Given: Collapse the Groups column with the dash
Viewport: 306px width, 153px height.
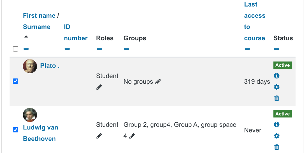Looking at the screenshot, I should tap(127, 49).
